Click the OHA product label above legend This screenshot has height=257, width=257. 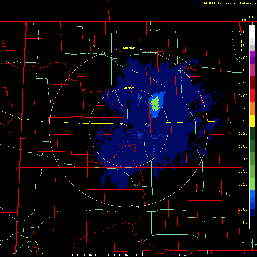coord(251,17)
